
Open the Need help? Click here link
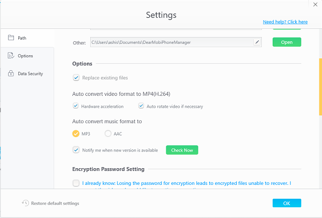point(286,22)
